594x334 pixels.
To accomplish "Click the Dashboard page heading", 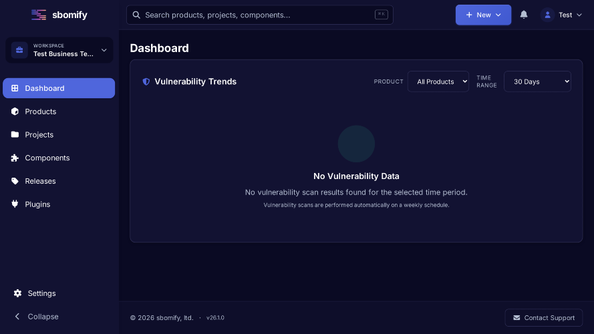I will pyautogui.click(x=160, y=48).
